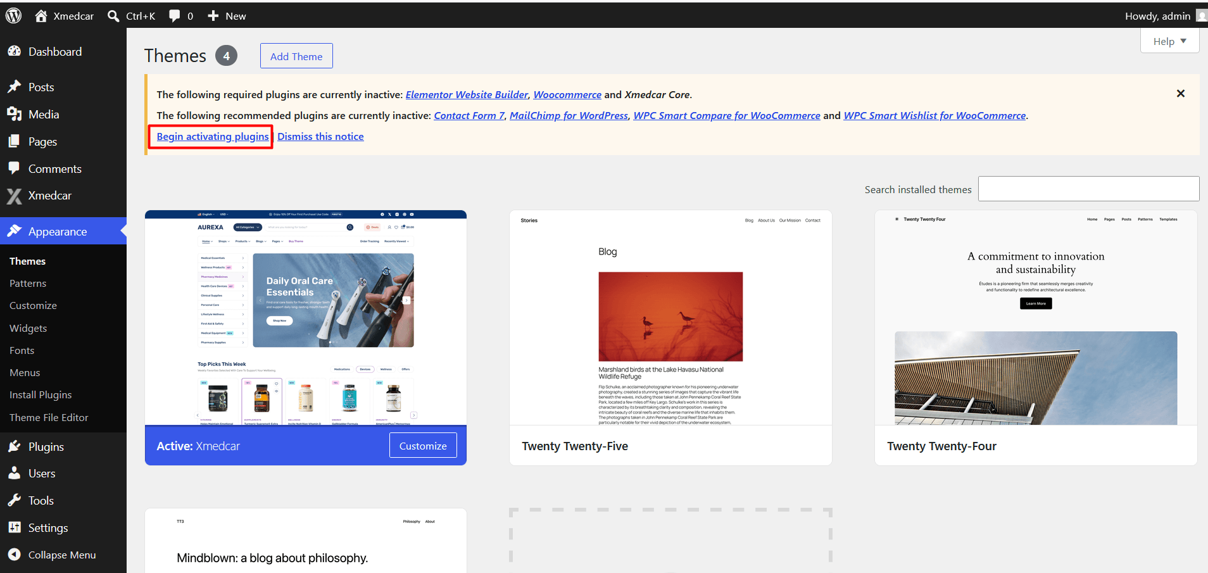Click the Active: Xmedcar label
Screen dimensions: 1208x573
click(198, 446)
